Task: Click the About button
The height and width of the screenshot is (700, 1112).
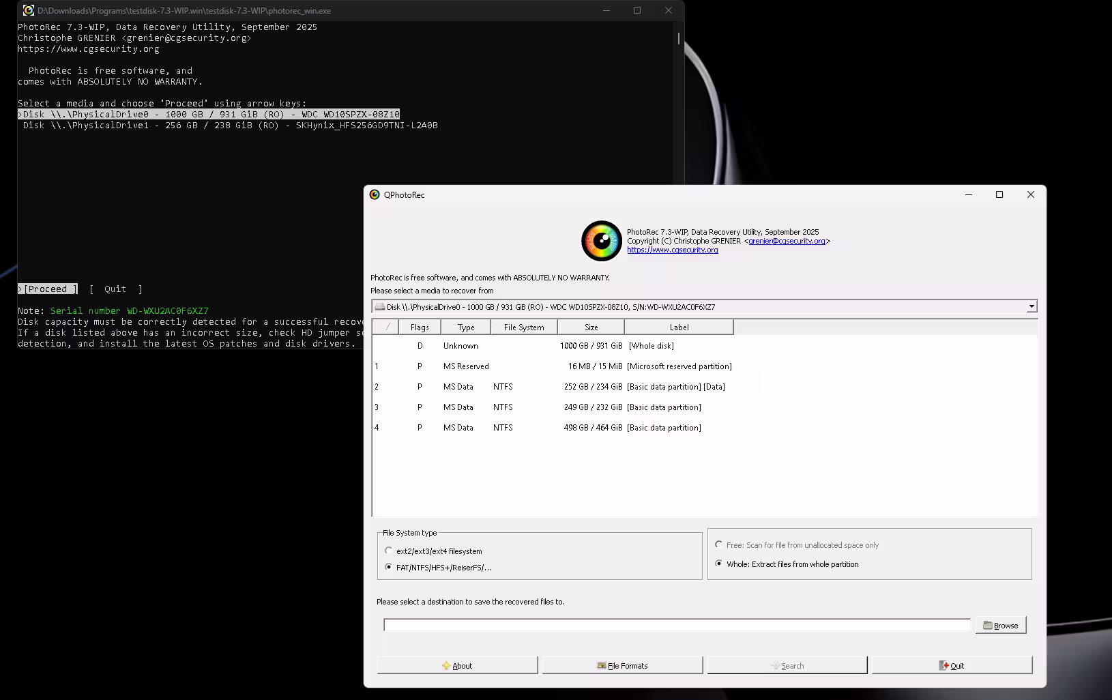Action: [457, 665]
